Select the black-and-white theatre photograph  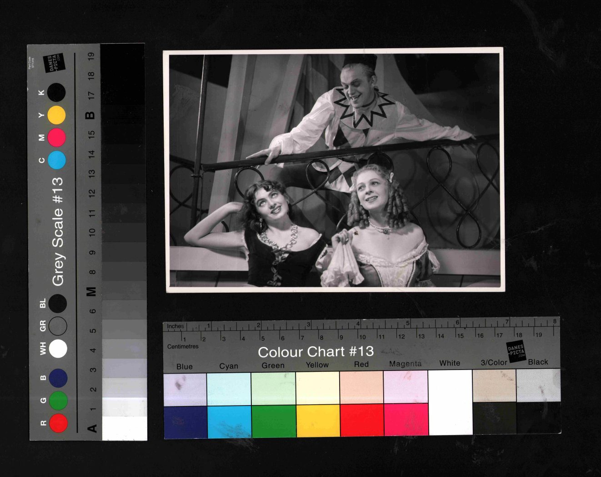click(335, 171)
